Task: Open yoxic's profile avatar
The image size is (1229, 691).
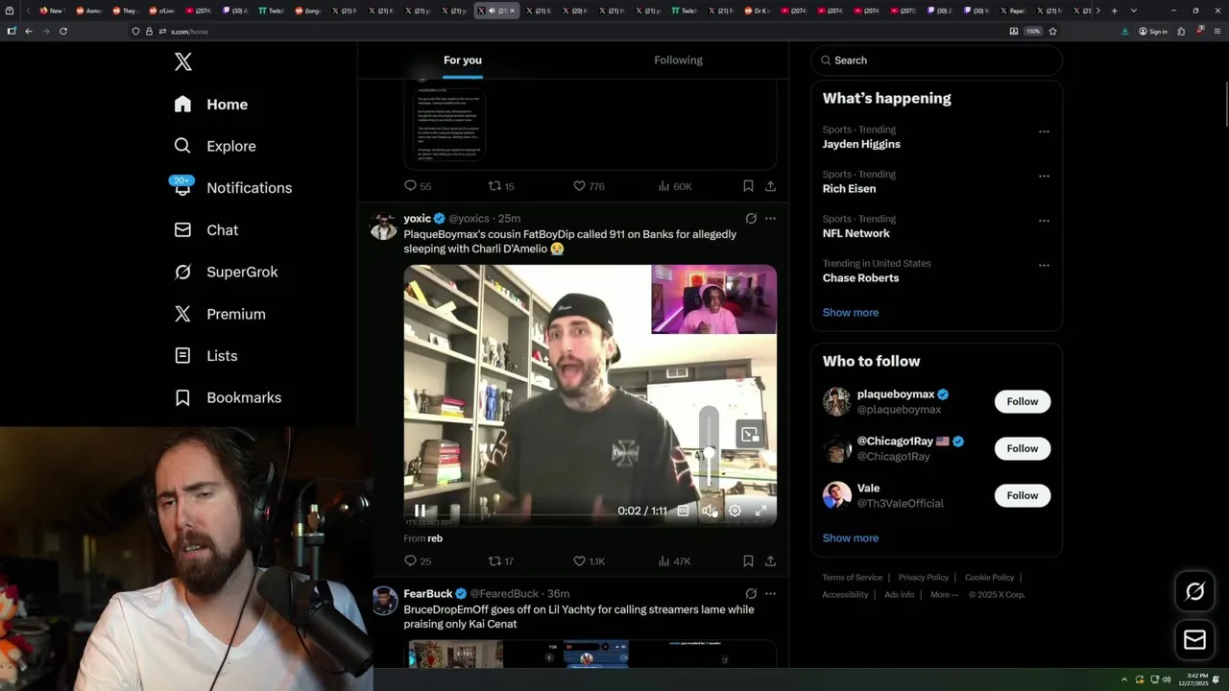Action: click(x=384, y=226)
